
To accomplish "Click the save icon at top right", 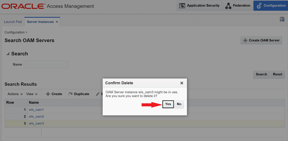I will click(282, 19).
